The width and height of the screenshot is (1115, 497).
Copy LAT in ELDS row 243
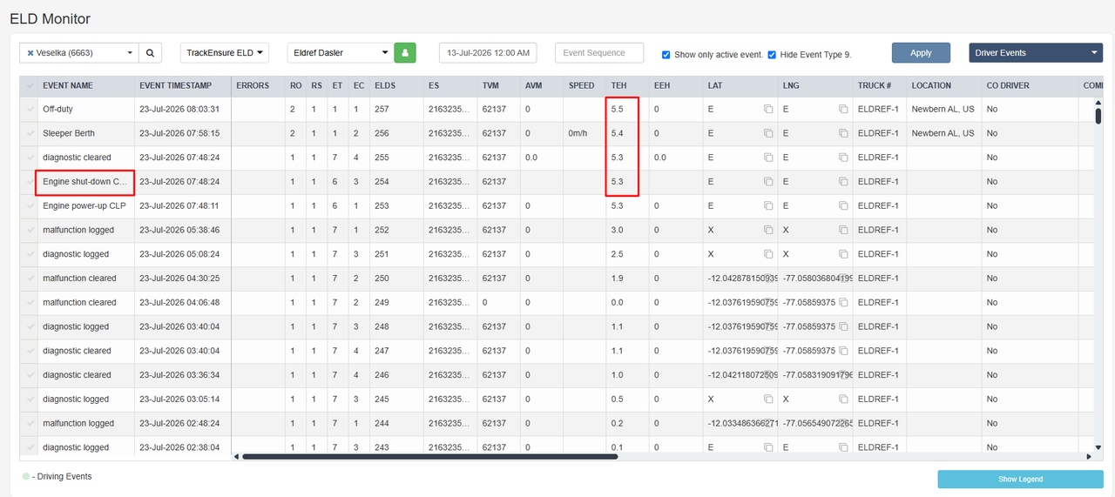click(768, 447)
